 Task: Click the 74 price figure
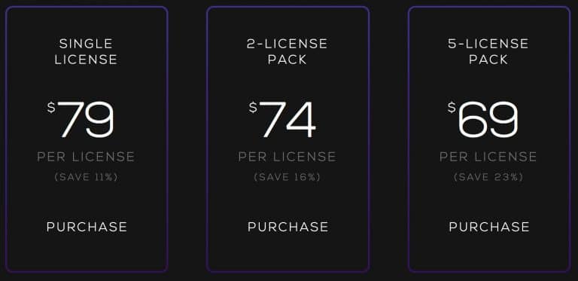point(287,119)
